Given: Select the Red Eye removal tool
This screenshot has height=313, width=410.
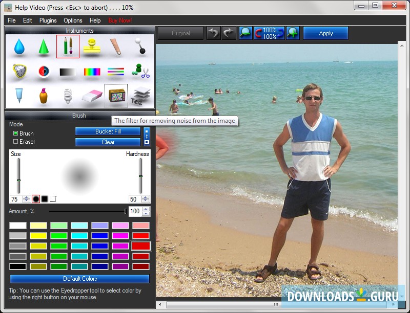Looking at the screenshot, I should point(44,71).
